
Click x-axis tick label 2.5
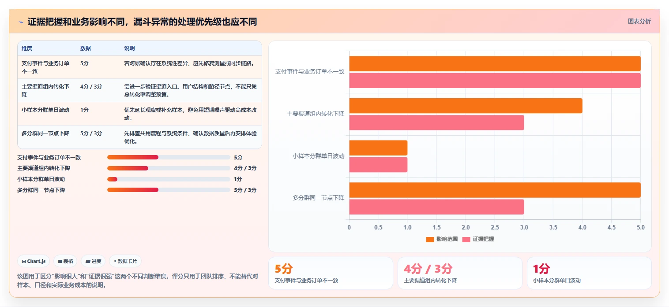495,228
